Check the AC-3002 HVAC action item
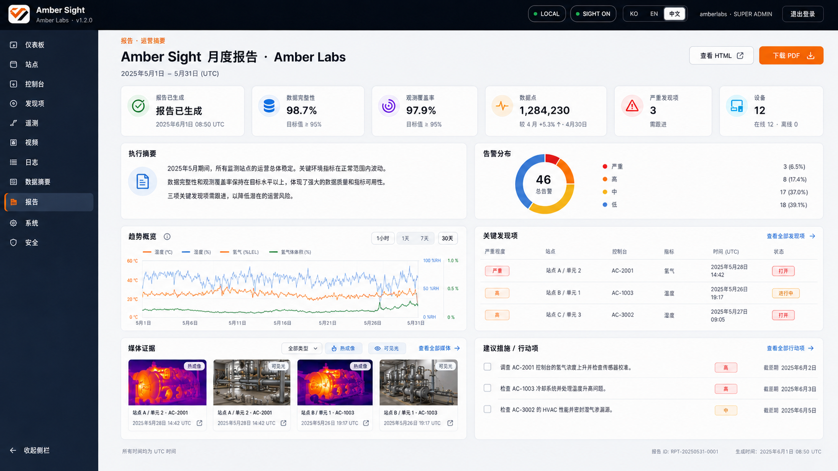 point(487,409)
